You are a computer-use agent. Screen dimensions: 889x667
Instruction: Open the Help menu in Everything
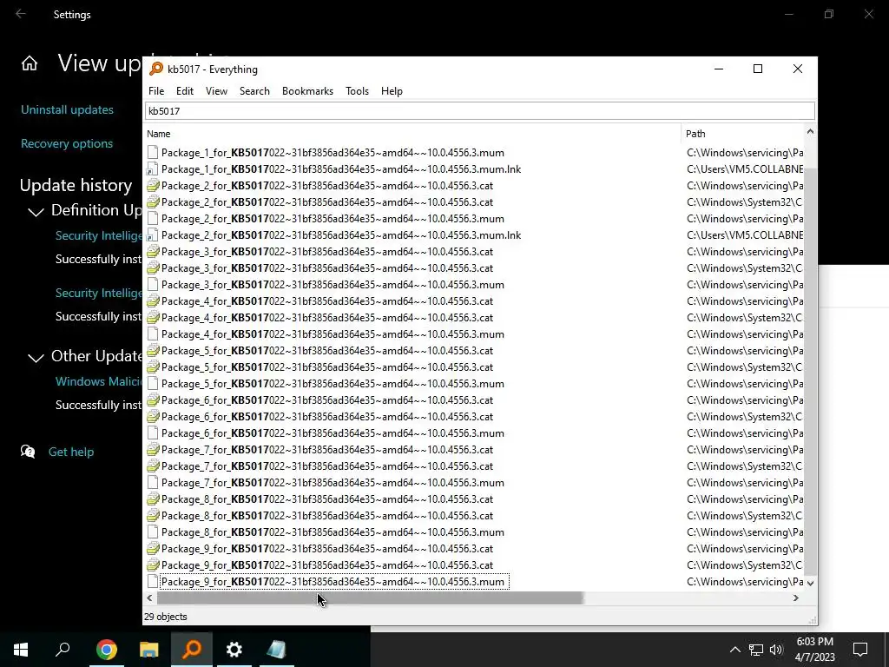pyautogui.click(x=392, y=90)
